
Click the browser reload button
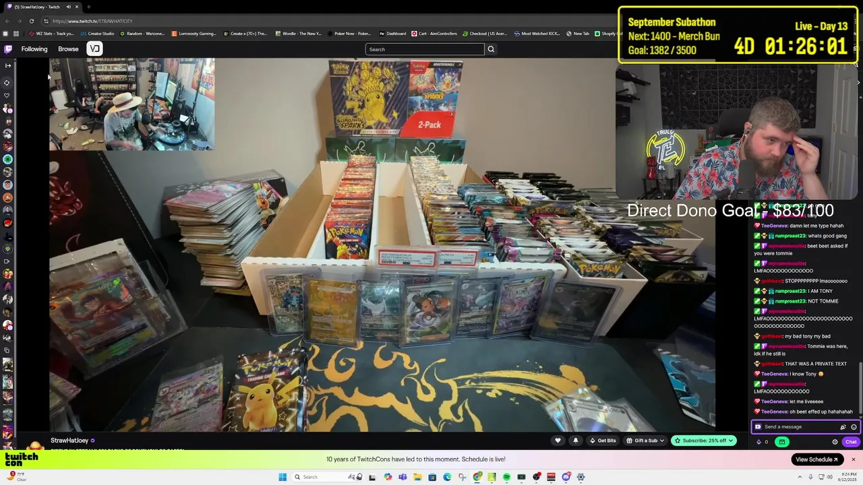tap(31, 21)
